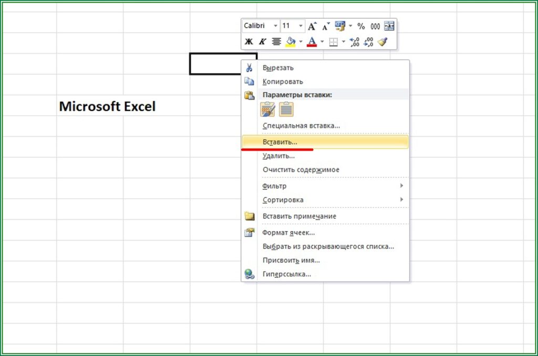Image resolution: width=538 pixels, height=356 pixels.
Task: Choose Удалить... menu entry
Action: (325, 156)
